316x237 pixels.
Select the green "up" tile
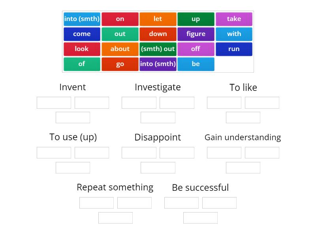tap(196, 19)
